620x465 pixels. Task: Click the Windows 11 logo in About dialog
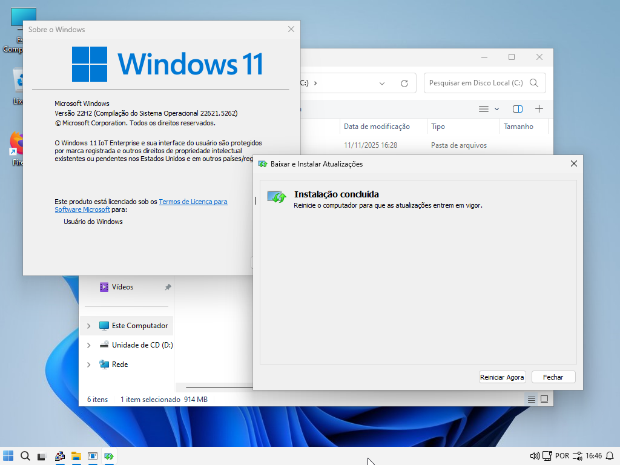click(167, 64)
